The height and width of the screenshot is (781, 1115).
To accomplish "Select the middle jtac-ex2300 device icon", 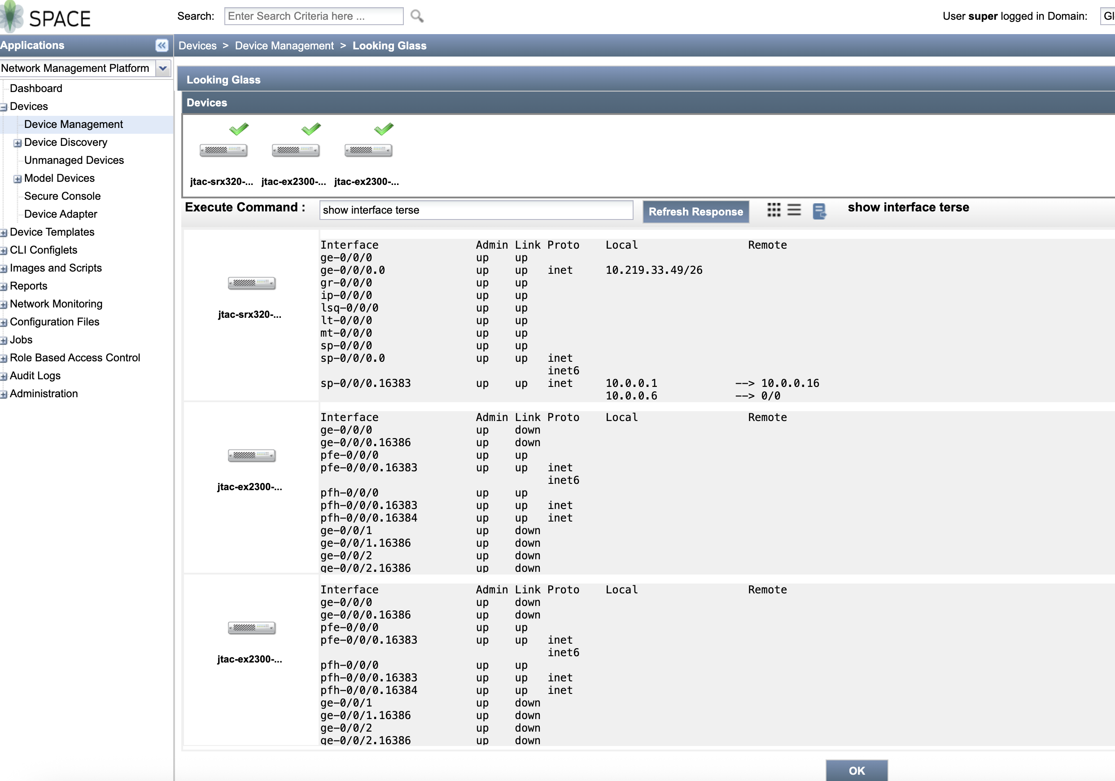I will [296, 150].
